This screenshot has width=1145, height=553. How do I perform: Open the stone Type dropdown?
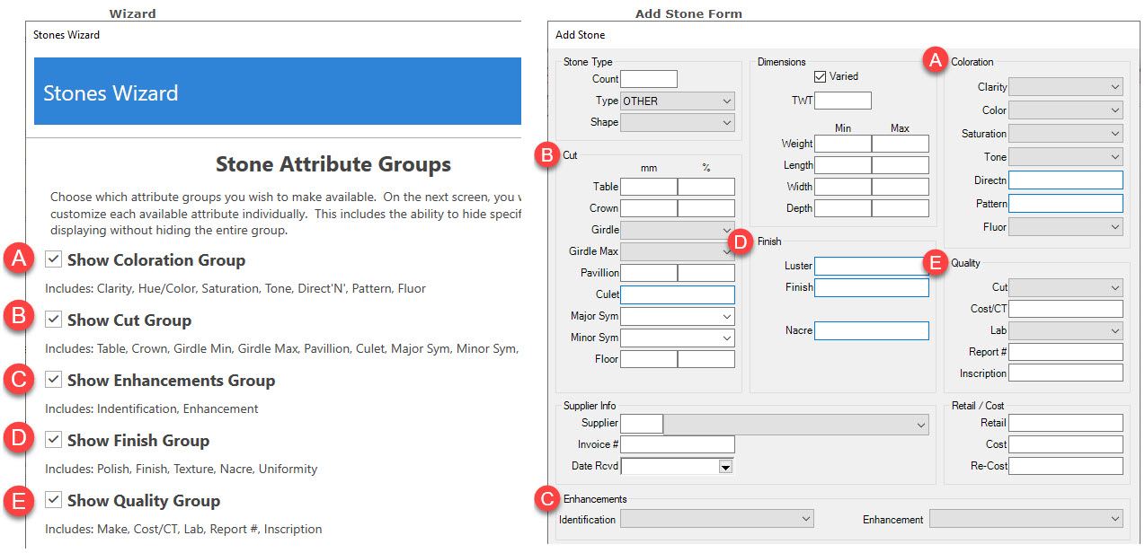678,101
